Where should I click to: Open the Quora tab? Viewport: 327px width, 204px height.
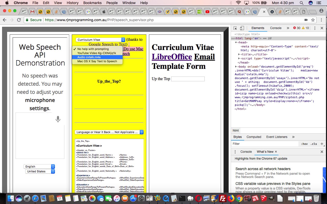tap(239, 12)
